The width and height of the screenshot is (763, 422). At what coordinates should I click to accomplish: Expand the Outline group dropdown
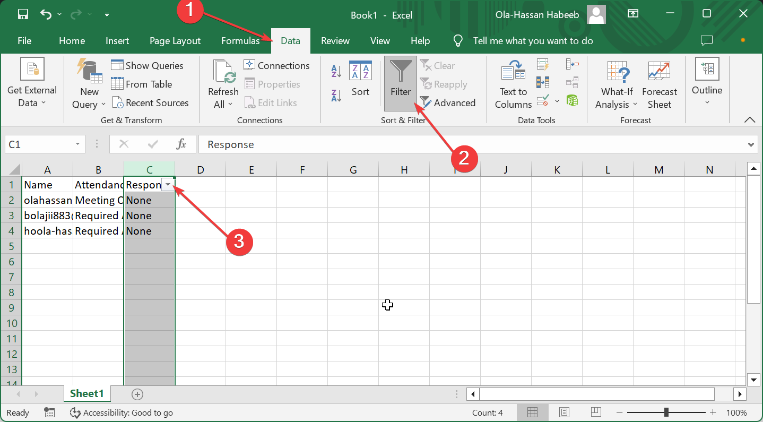click(x=707, y=81)
